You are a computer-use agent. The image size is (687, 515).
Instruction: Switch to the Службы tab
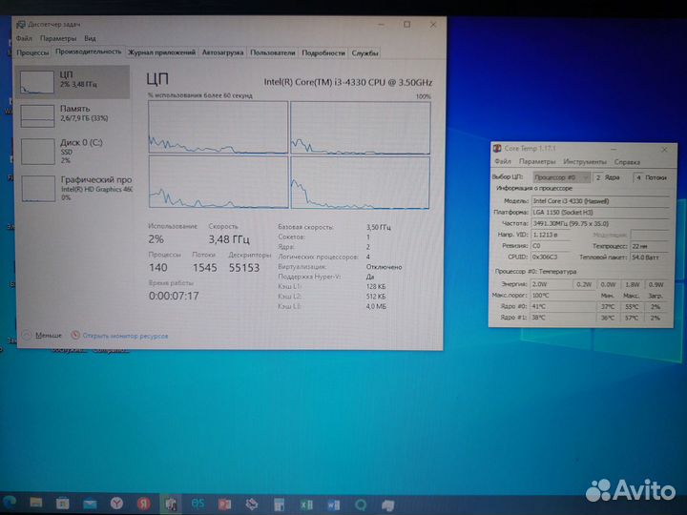tap(364, 52)
